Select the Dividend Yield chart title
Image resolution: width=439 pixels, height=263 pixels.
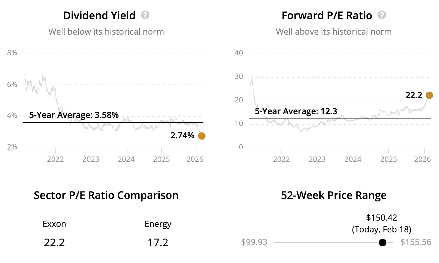99,15
